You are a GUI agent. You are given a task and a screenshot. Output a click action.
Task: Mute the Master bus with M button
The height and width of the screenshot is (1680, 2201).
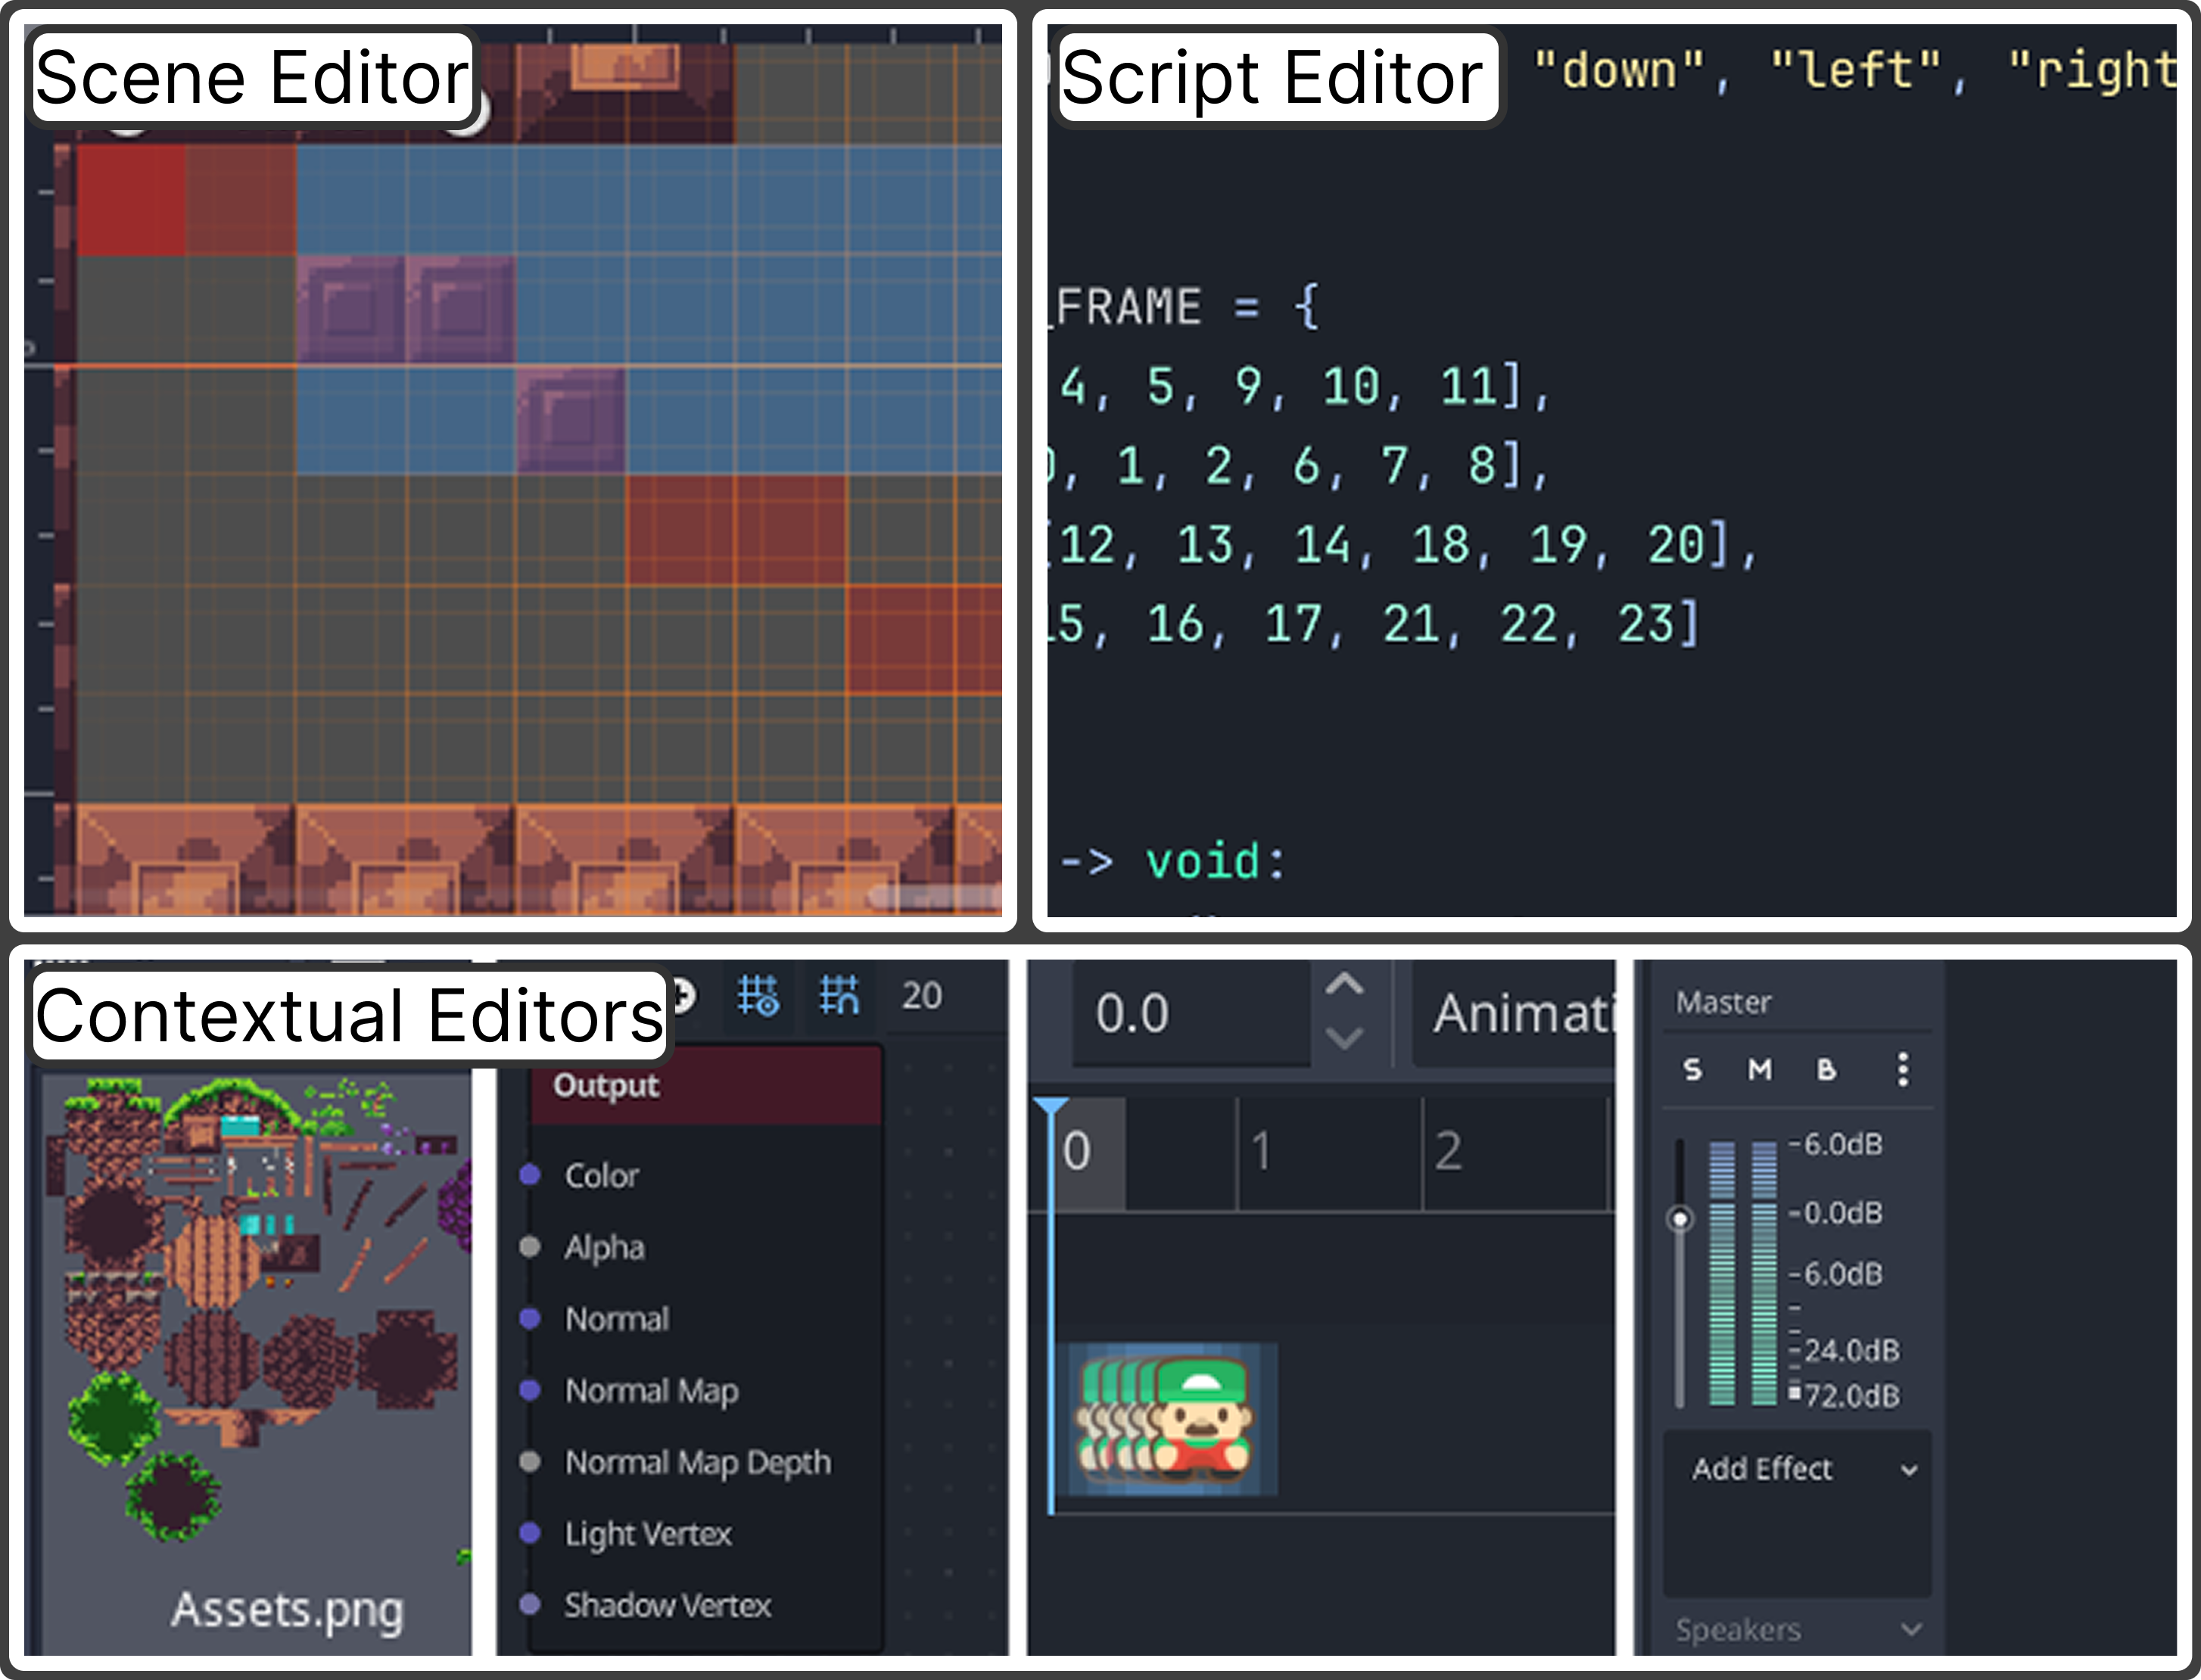click(x=1759, y=1069)
